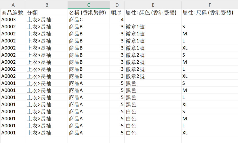The width and height of the screenshot is (238, 143).
Task: Select size M cell in the 徽章1號 row
Action: (x=210, y=34)
